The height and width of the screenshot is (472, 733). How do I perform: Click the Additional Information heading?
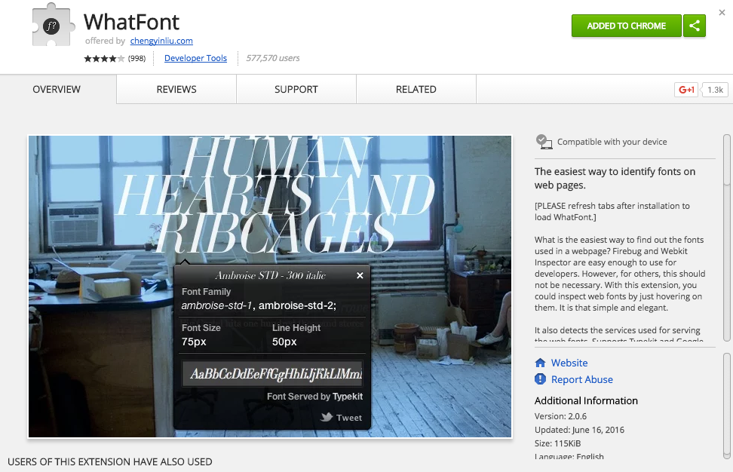(586, 400)
